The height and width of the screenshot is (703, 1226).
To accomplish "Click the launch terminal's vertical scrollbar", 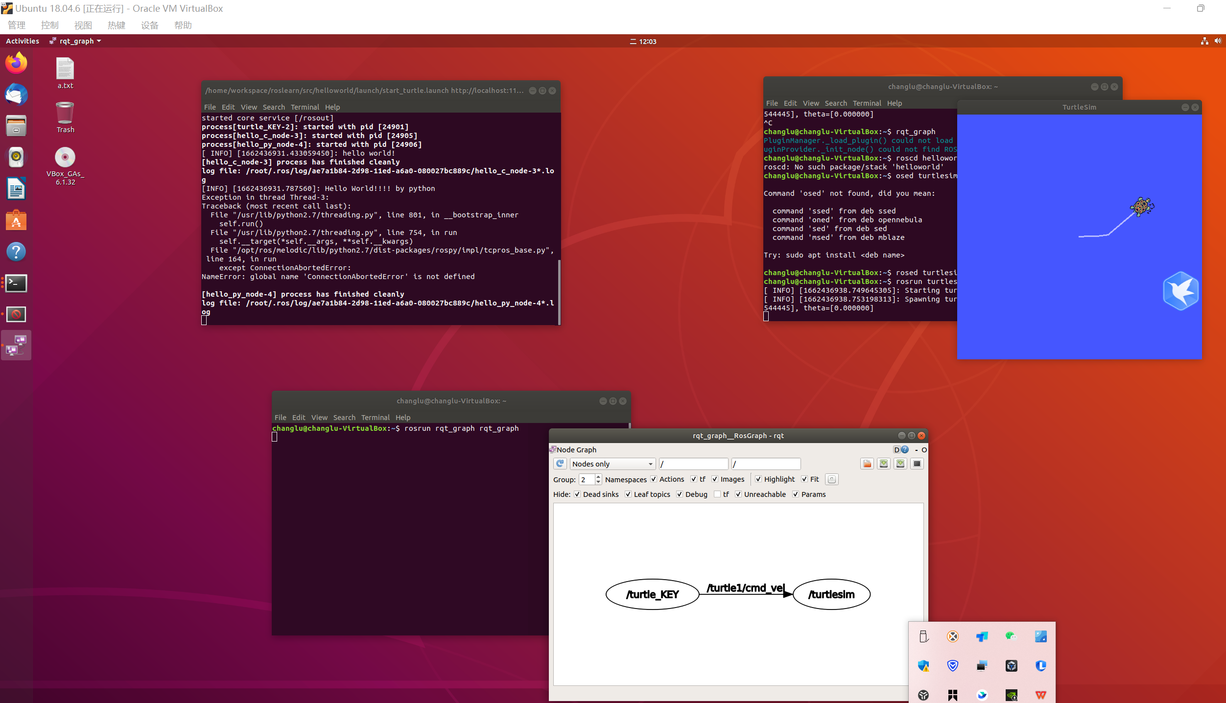I will click(559, 292).
